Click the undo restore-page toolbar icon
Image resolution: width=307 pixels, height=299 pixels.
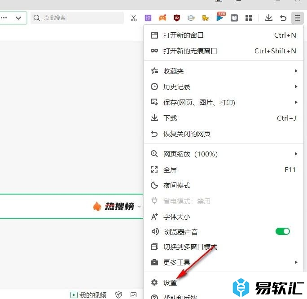tap(283, 18)
